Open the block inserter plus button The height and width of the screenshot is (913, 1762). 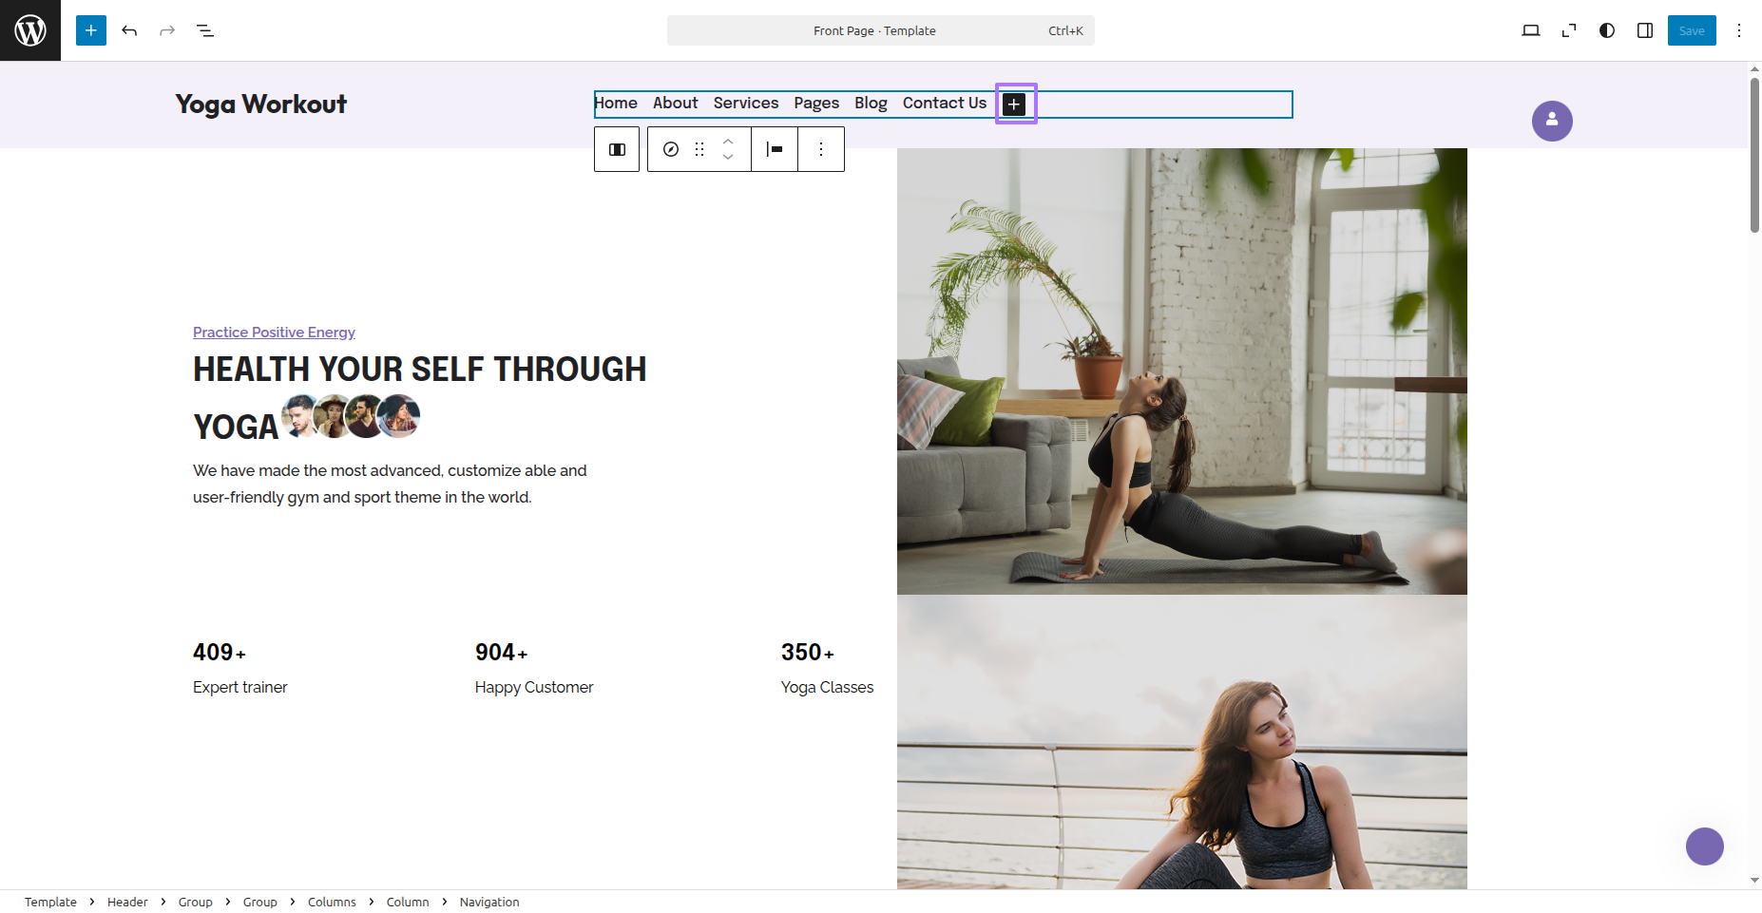(91, 30)
